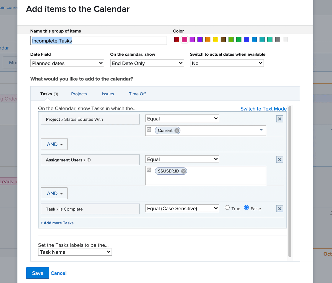Screen dimensions: 332x283
Task: Open the "On the calendar, show" dropdown
Action: (x=147, y=63)
